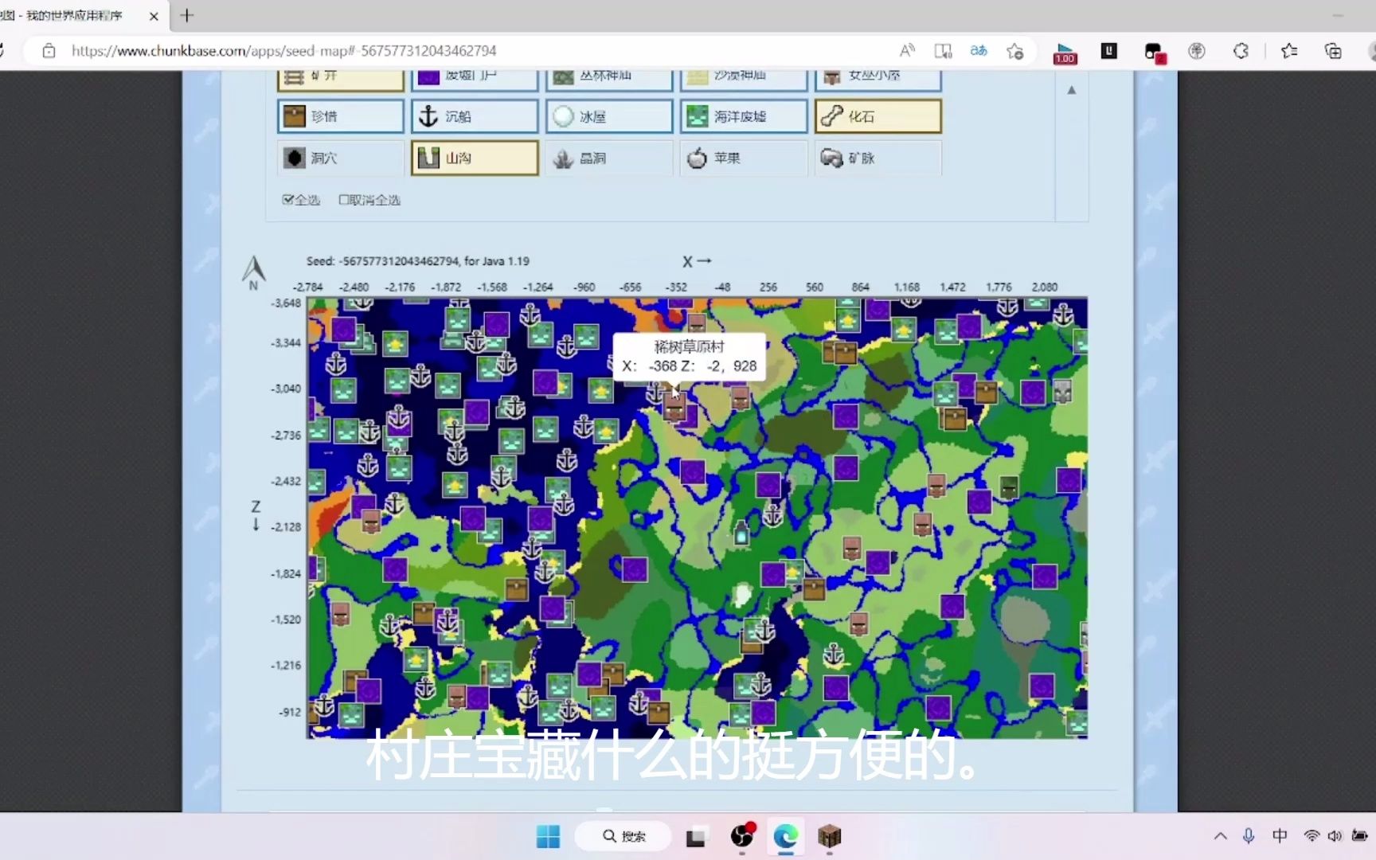The height and width of the screenshot is (860, 1376).
Task: Click the gray ravager head icon on map
Action: click(1062, 391)
